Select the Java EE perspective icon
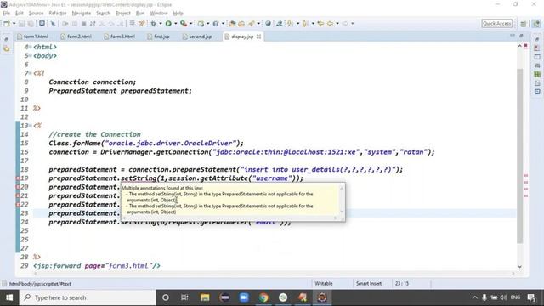The image size is (544, 306). click(536, 24)
